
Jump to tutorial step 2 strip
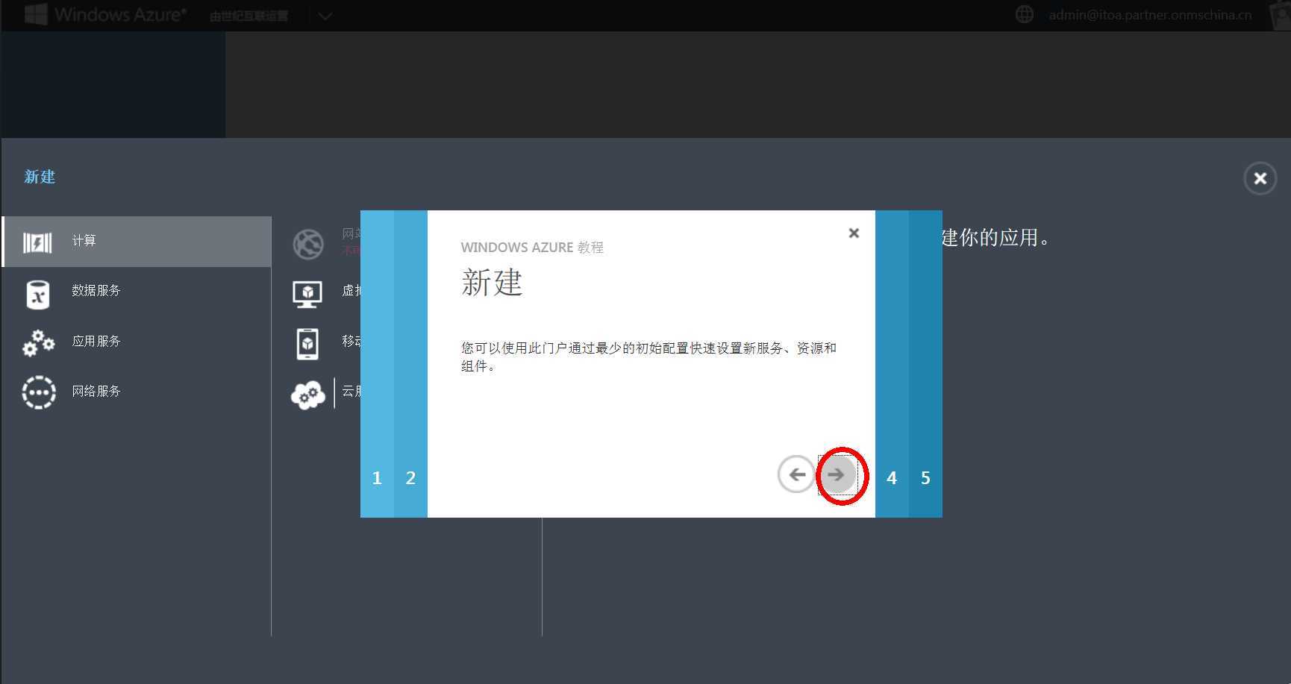pyautogui.click(x=410, y=364)
